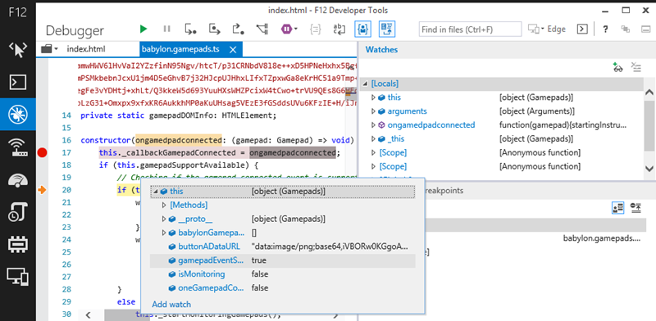Screen dimensions: 656x321
Task: Switch to the index.html tab
Action: tap(86, 49)
